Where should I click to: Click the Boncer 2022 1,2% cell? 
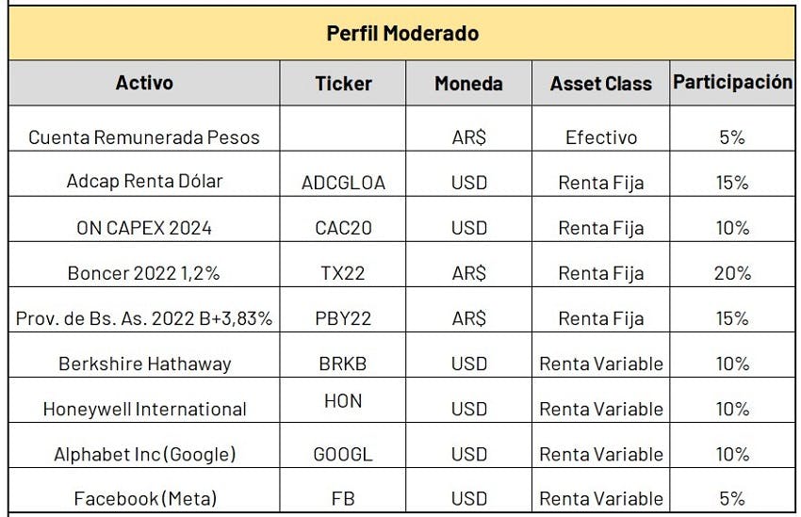(144, 265)
